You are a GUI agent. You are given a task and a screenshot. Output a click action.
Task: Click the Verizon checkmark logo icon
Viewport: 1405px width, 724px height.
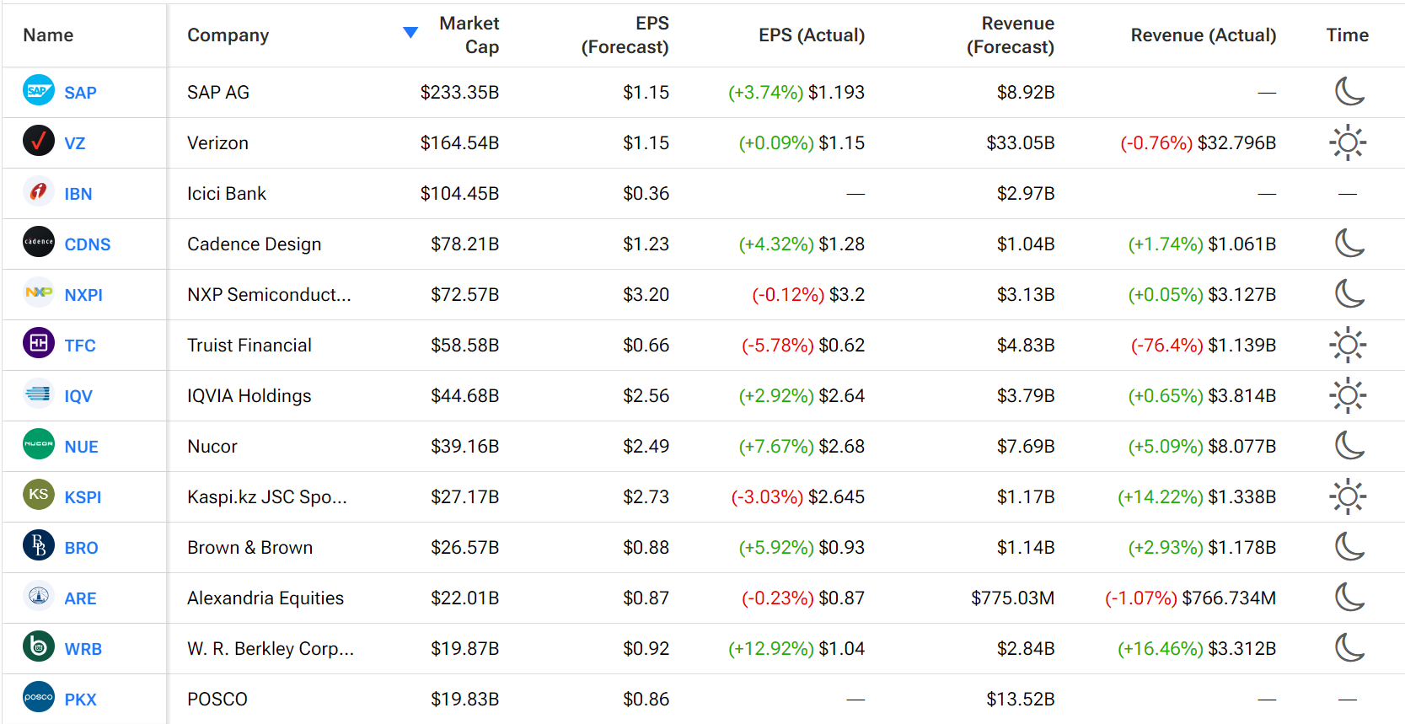39,142
